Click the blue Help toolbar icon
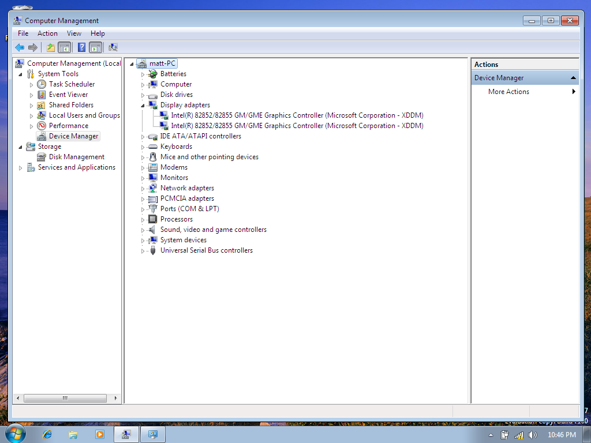 click(x=81, y=47)
